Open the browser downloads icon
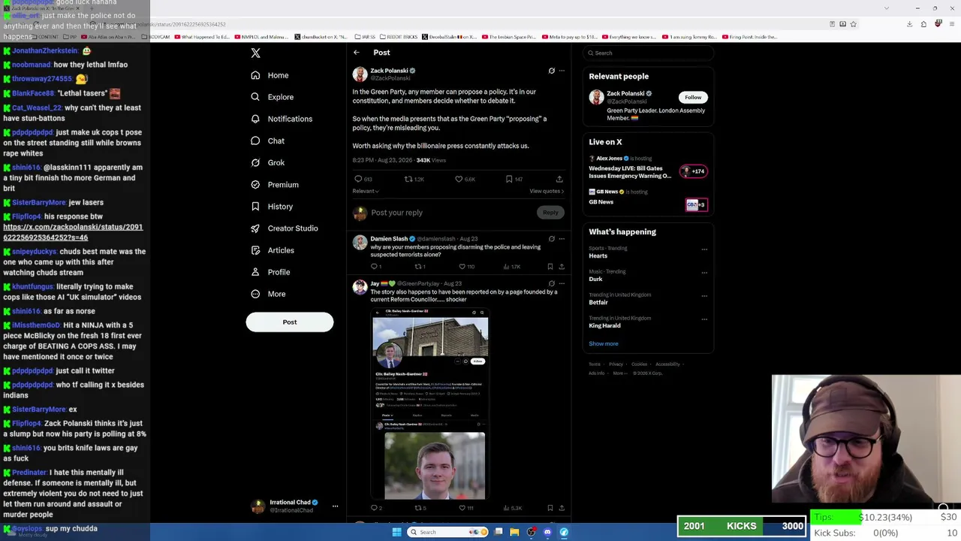Screen dimensions: 961x541 (x=909, y=24)
